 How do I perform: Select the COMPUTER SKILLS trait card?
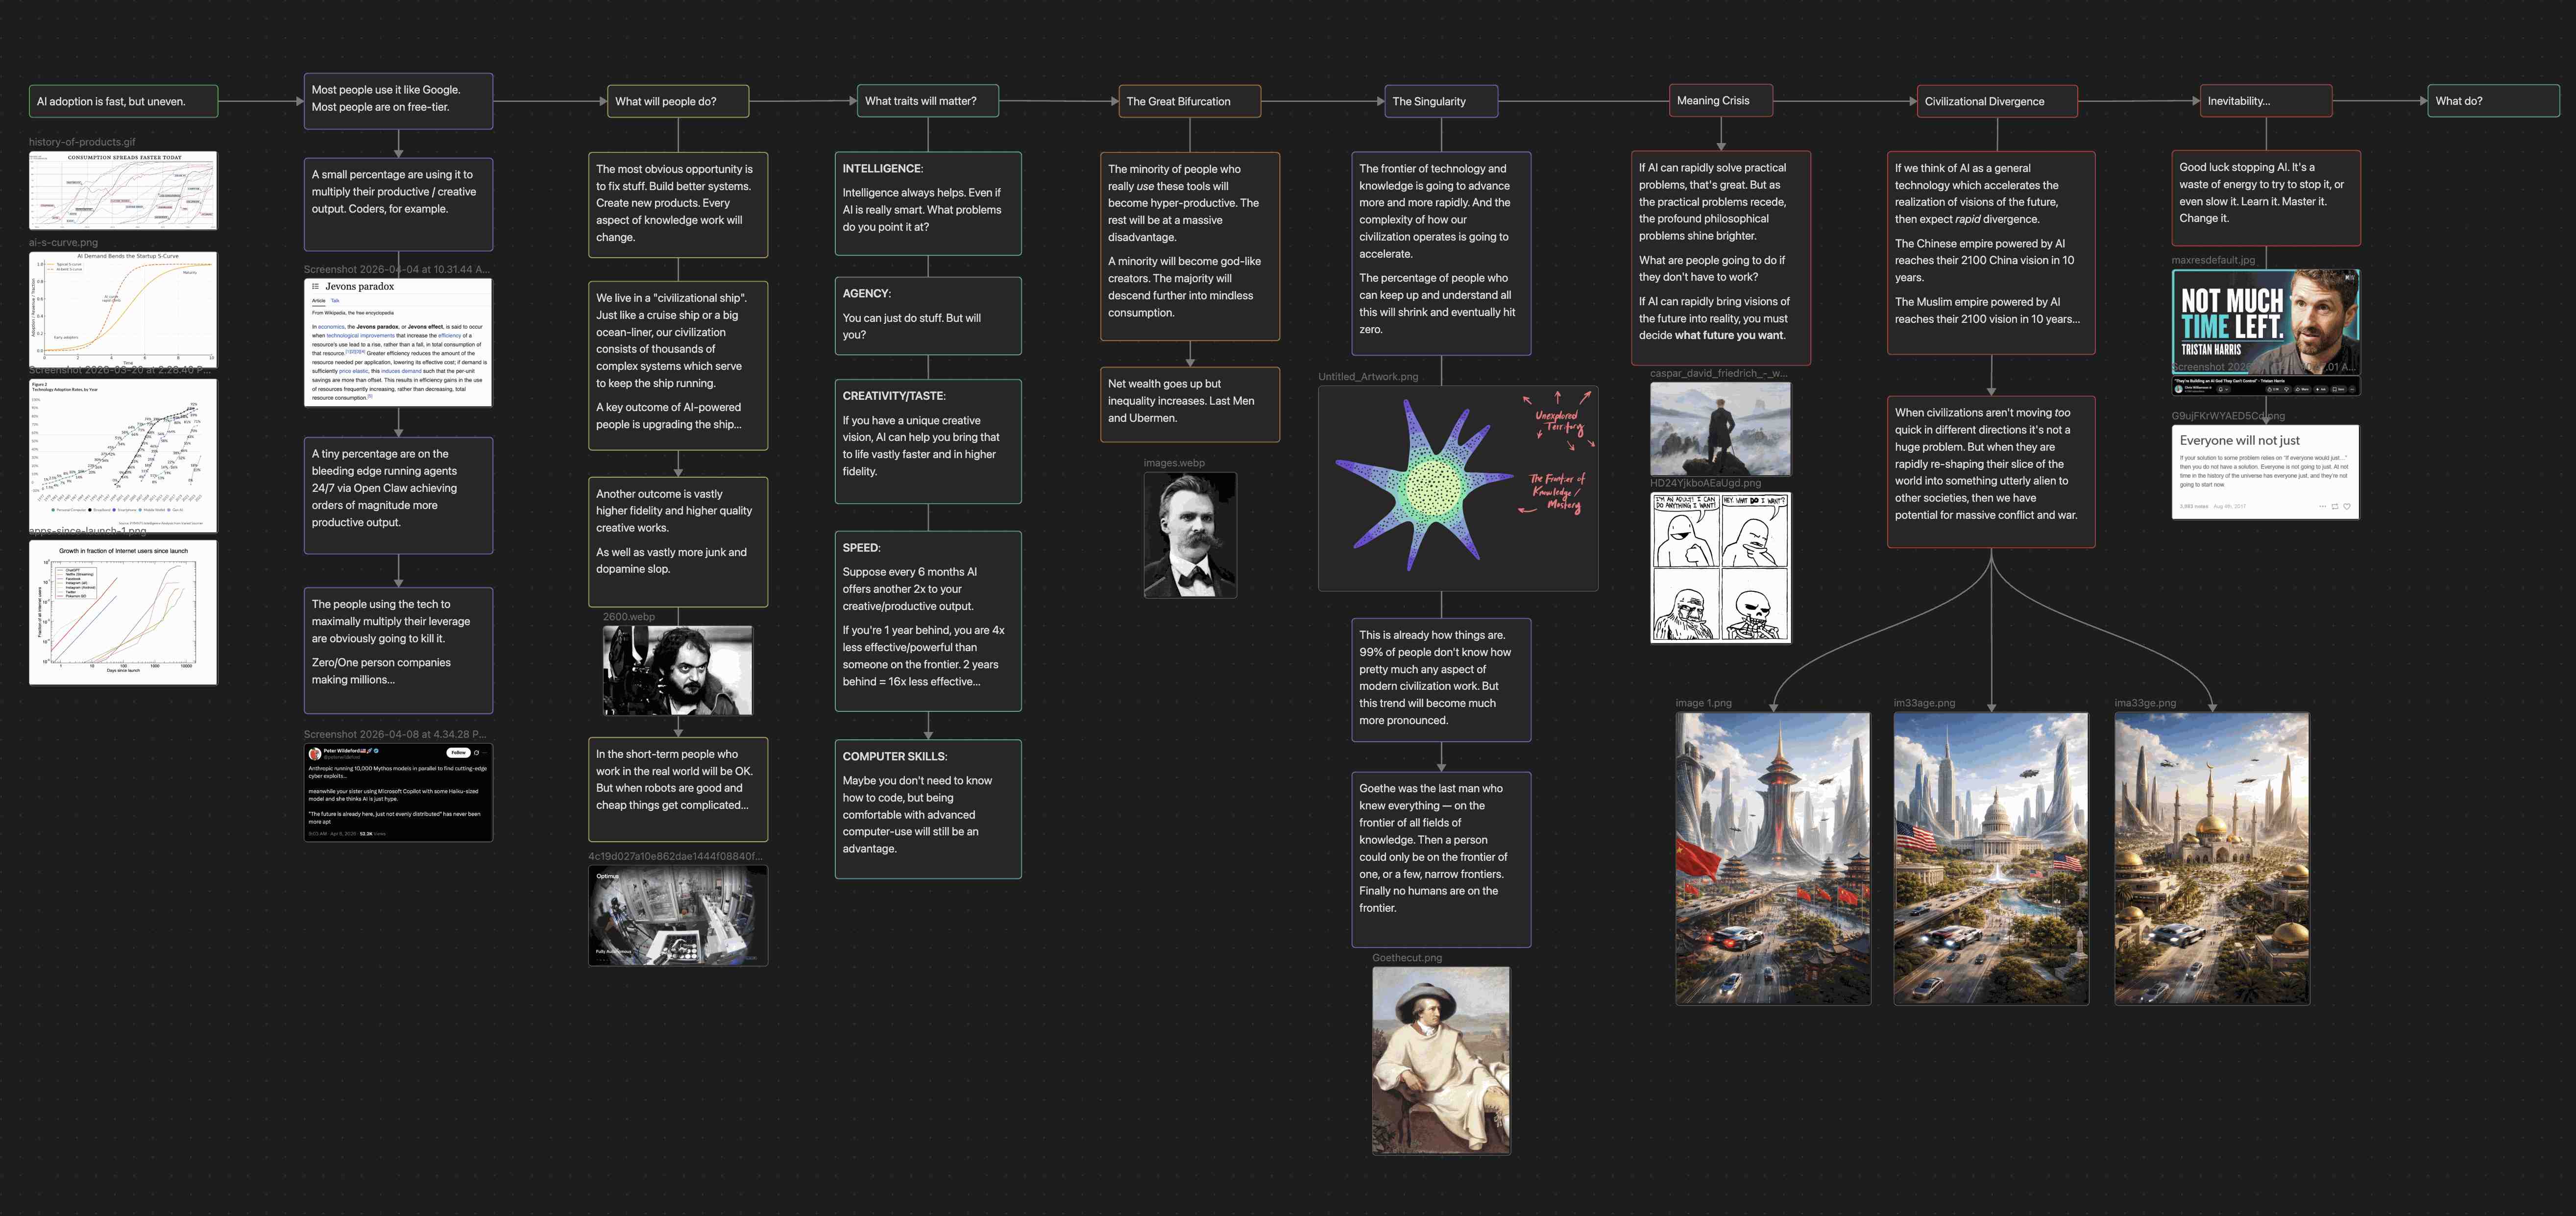(928, 809)
